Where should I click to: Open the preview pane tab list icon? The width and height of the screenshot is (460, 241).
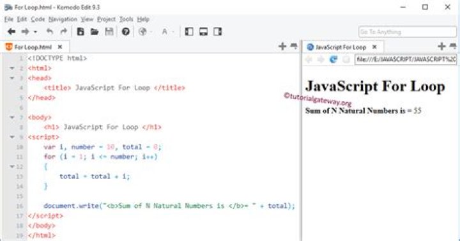[453, 46]
